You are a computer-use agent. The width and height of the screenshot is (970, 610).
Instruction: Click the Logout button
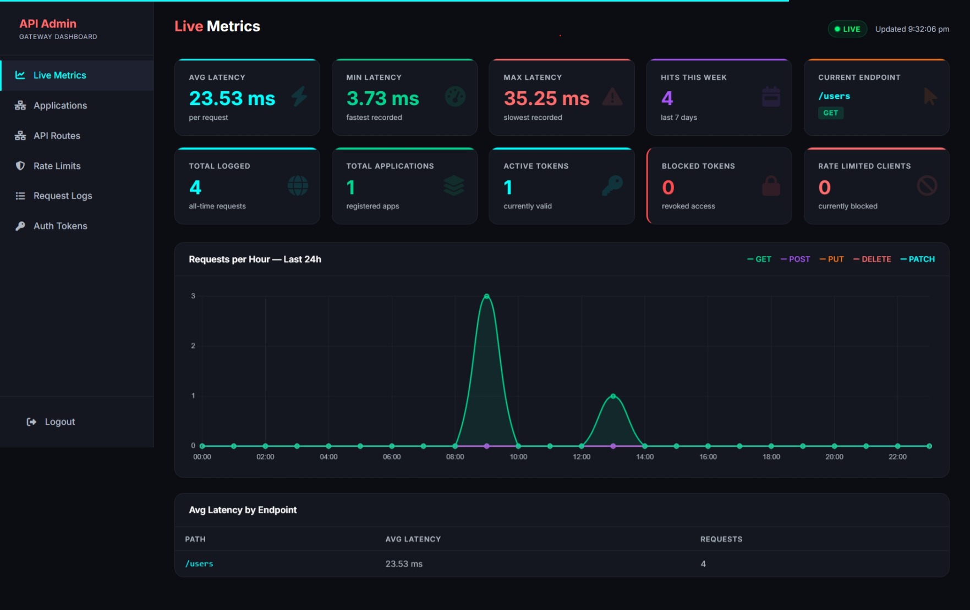(51, 422)
